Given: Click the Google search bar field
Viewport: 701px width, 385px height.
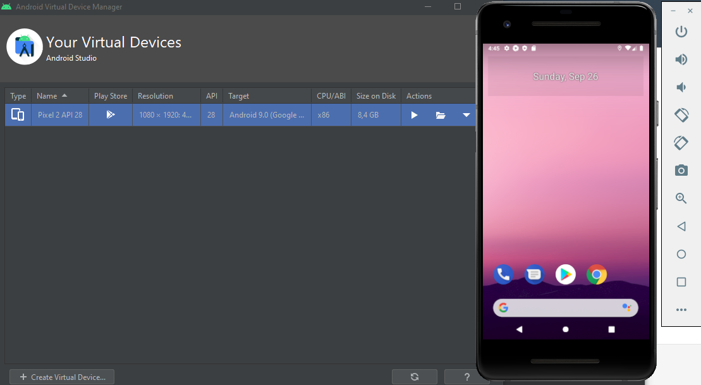Looking at the screenshot, I should pos(566,308).
